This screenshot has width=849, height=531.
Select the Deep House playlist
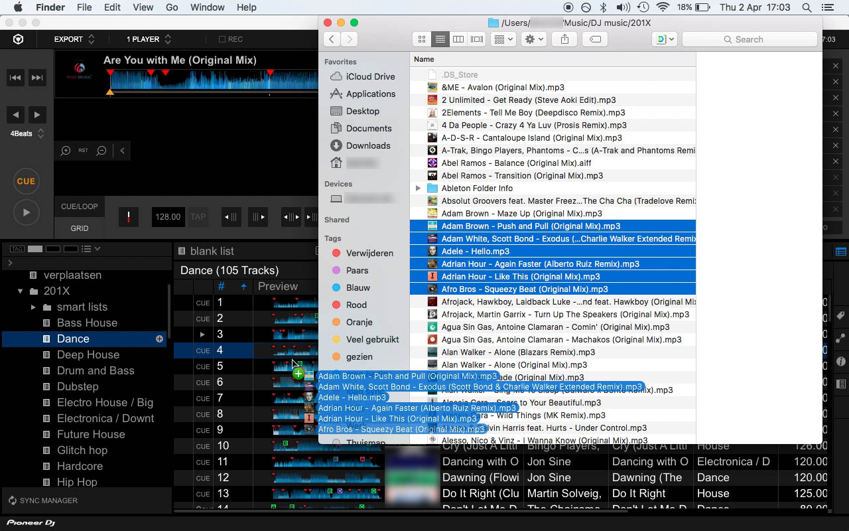tap(88, 354)
